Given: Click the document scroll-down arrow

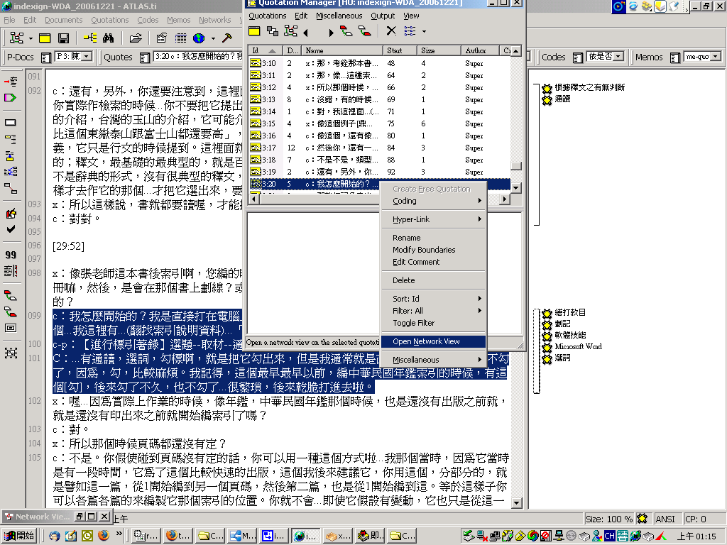Looking at the screenshot, I should (x=517, y=503).
